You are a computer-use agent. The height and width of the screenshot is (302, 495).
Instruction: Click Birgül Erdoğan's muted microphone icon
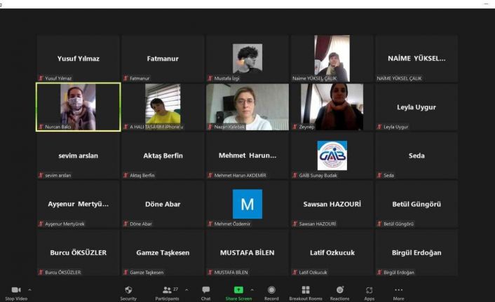click(x=379, y=272)
